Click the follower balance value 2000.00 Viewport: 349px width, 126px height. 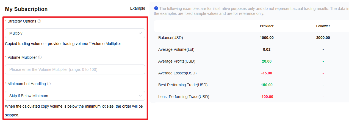click(323, 38)
